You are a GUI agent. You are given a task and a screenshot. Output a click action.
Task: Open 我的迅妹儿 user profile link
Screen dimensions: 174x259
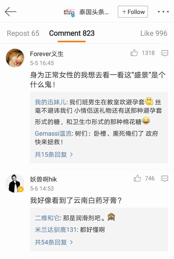[x=50, y=102]
